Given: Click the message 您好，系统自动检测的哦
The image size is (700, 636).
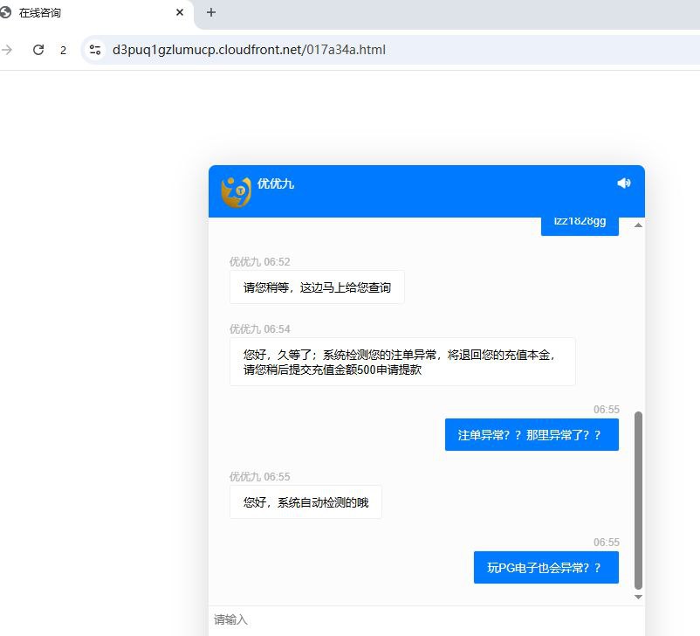Looking at the screenshot, I should (x=305, y=502).
